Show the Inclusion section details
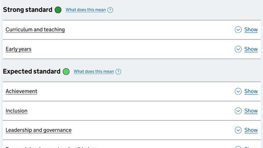The width and height of the screenshot is (263, 148). tap(251, 111)
